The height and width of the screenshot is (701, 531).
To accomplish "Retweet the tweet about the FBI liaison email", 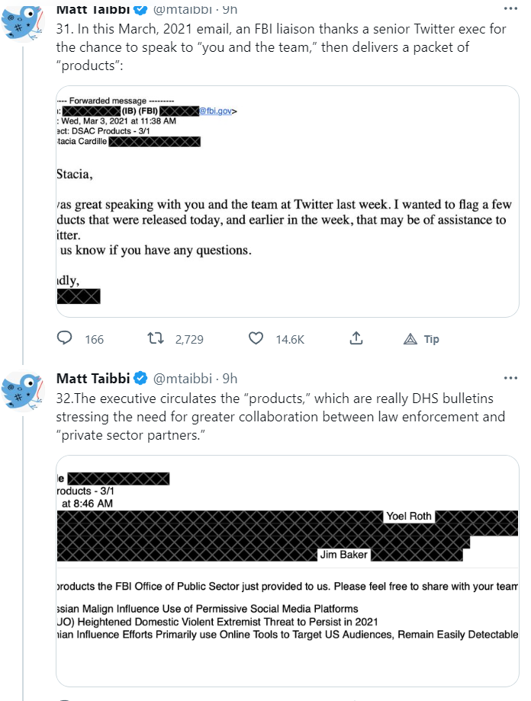I will 156,338.
